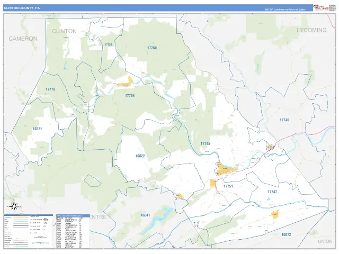
Task: Click ZIP code label 17740
Action: (284, 120)
